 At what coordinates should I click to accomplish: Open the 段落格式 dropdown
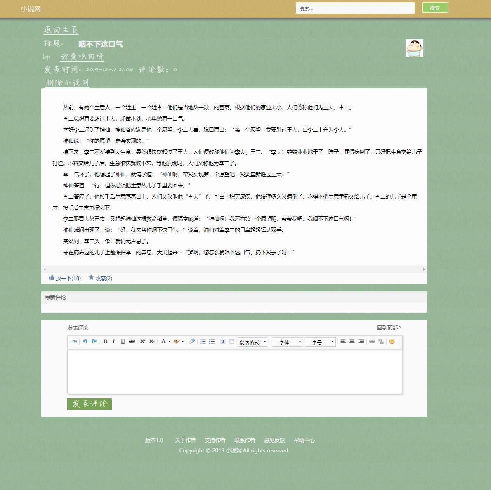[x=252, y=341]
